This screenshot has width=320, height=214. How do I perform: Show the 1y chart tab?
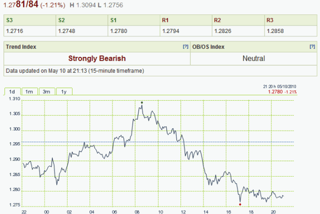tap(63, 91)
